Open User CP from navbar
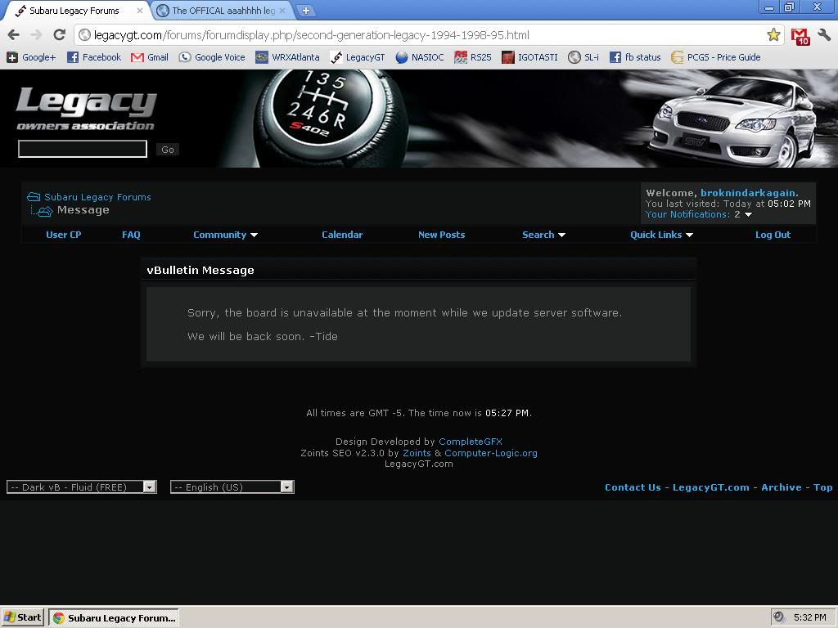Image resolution: width=838 pixels, height=628 pixels. pos(64,235)
